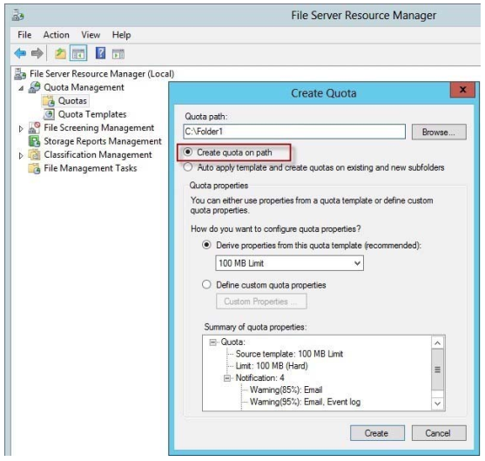
Task: Collapse the Quota: summary node
Action: tap(212, 342)
